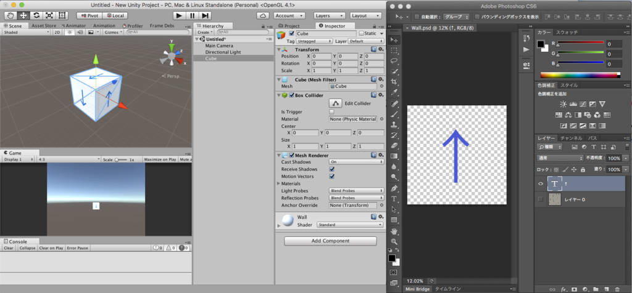Select Unity's Rotate tool

36,15
